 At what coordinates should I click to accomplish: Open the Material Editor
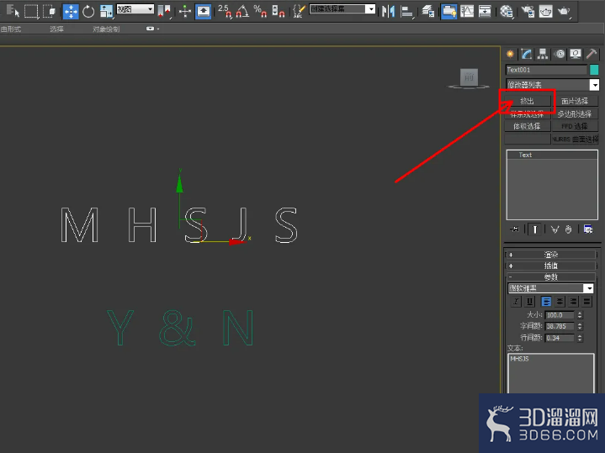pos(507,11)
